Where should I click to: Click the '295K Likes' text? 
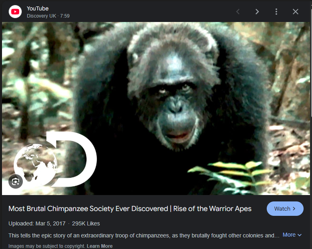tap(86, 223)
